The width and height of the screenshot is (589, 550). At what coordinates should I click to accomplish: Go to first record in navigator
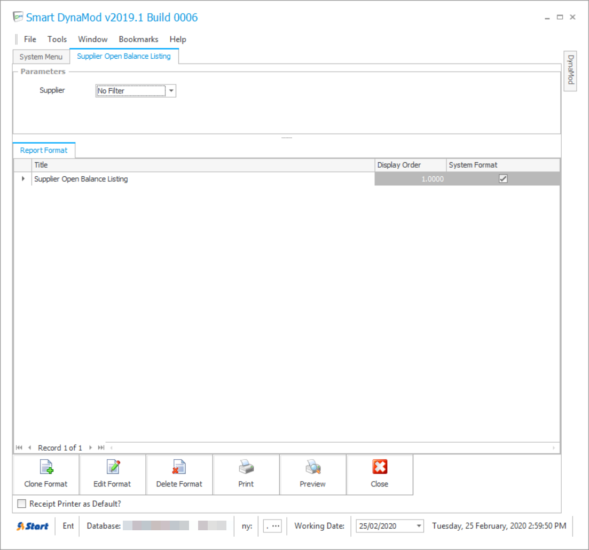click(19, 447)
